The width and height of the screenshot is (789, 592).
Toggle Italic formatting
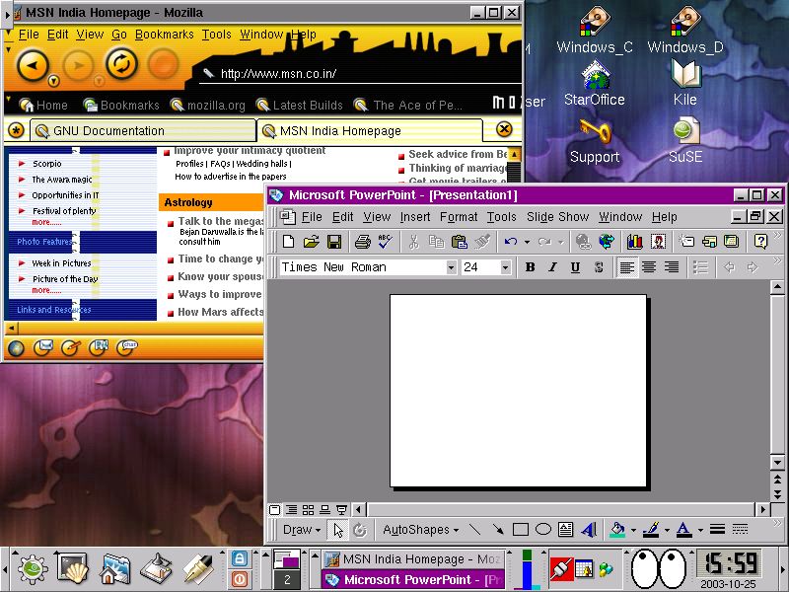coord(552,267)
